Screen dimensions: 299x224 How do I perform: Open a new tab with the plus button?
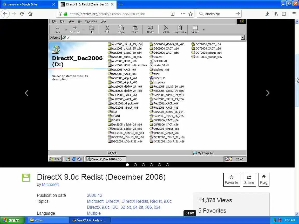[121, 4]
